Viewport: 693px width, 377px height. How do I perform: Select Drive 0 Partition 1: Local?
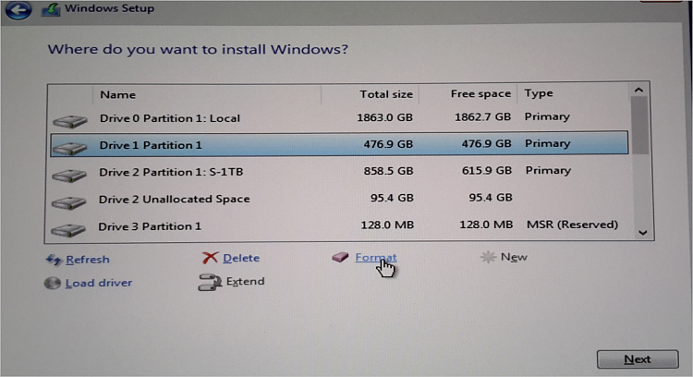pyautogui.click(x=339, y=117)
